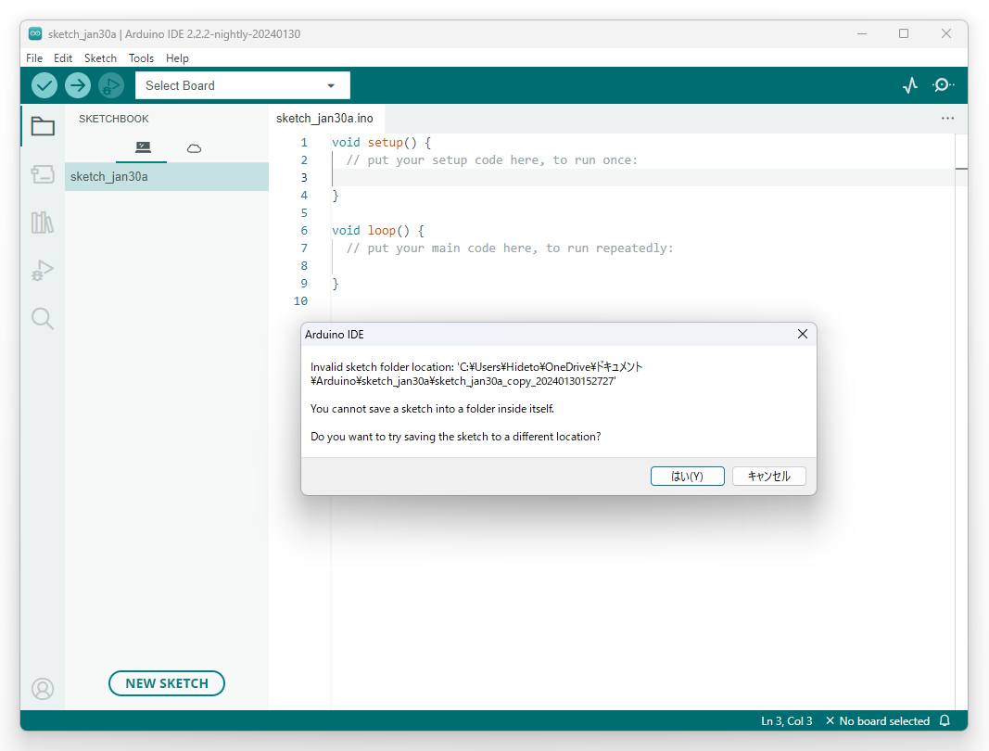Open the Serial Plotter icon
This screenshot has height=751, width=989.
[x=909, y=84]
